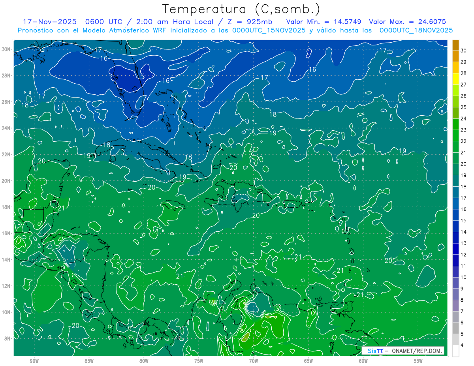Click the color bar scale label "14"
This screenshot has height=366, width=474.
coord(463,232)
